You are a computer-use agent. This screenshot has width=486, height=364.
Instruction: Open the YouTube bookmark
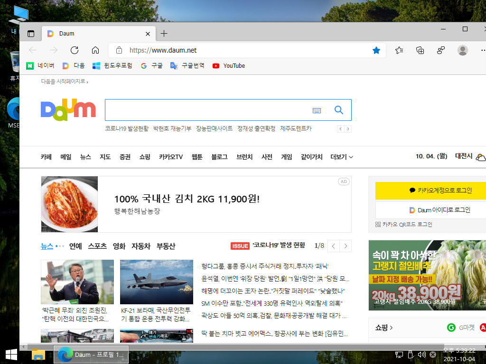(229, 65)
